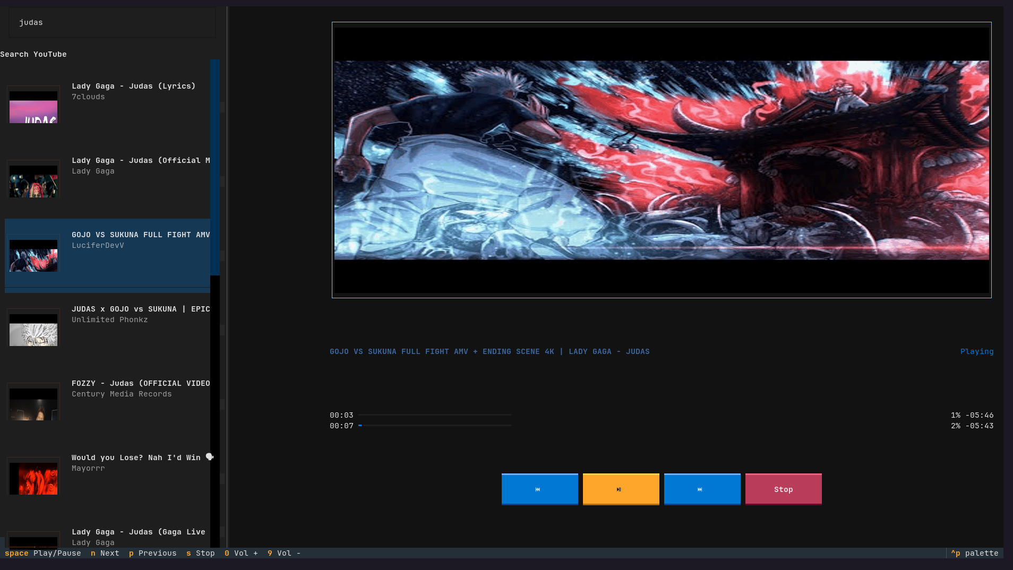Click 's Stop' footer shortcut
Screen dimensions: 1013x570
click(201, 553)
